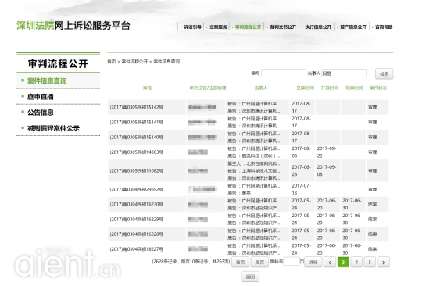Viewport: 433px width, 286px height.
Task: Open the 诉讼引导 navigation item
Action: 192,27
